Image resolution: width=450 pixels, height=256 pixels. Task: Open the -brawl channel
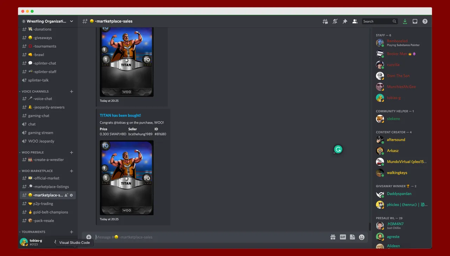tap(47, 54)
